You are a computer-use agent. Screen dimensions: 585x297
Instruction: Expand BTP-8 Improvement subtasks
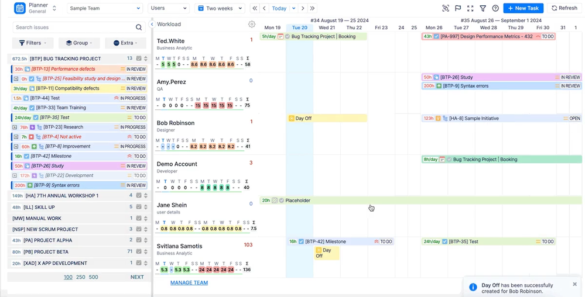(16, 146)
